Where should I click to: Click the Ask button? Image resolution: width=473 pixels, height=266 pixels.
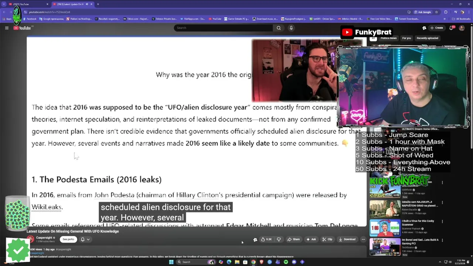pos(311,239)
